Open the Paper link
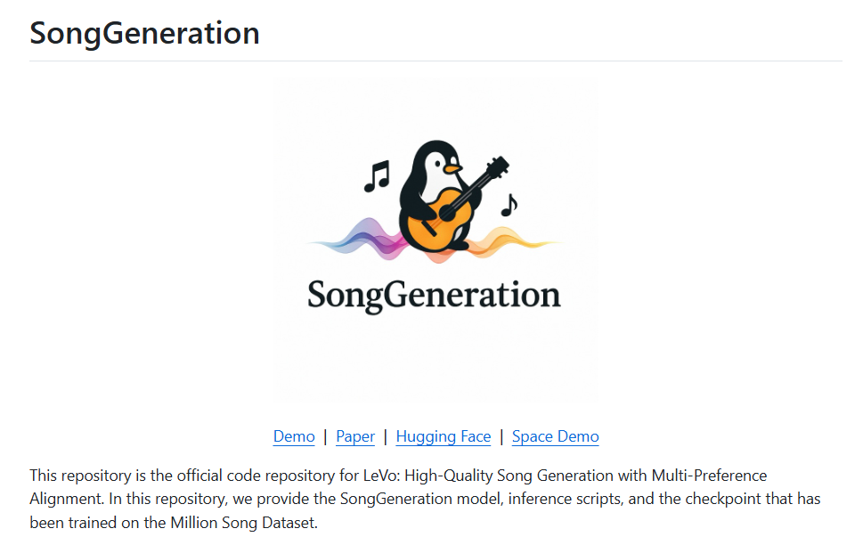 point(354,436)
